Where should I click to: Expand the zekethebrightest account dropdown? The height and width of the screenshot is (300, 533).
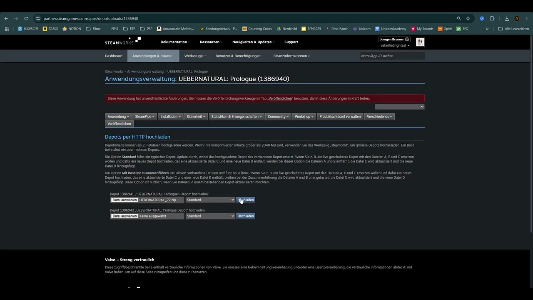(x=395, y=45)
